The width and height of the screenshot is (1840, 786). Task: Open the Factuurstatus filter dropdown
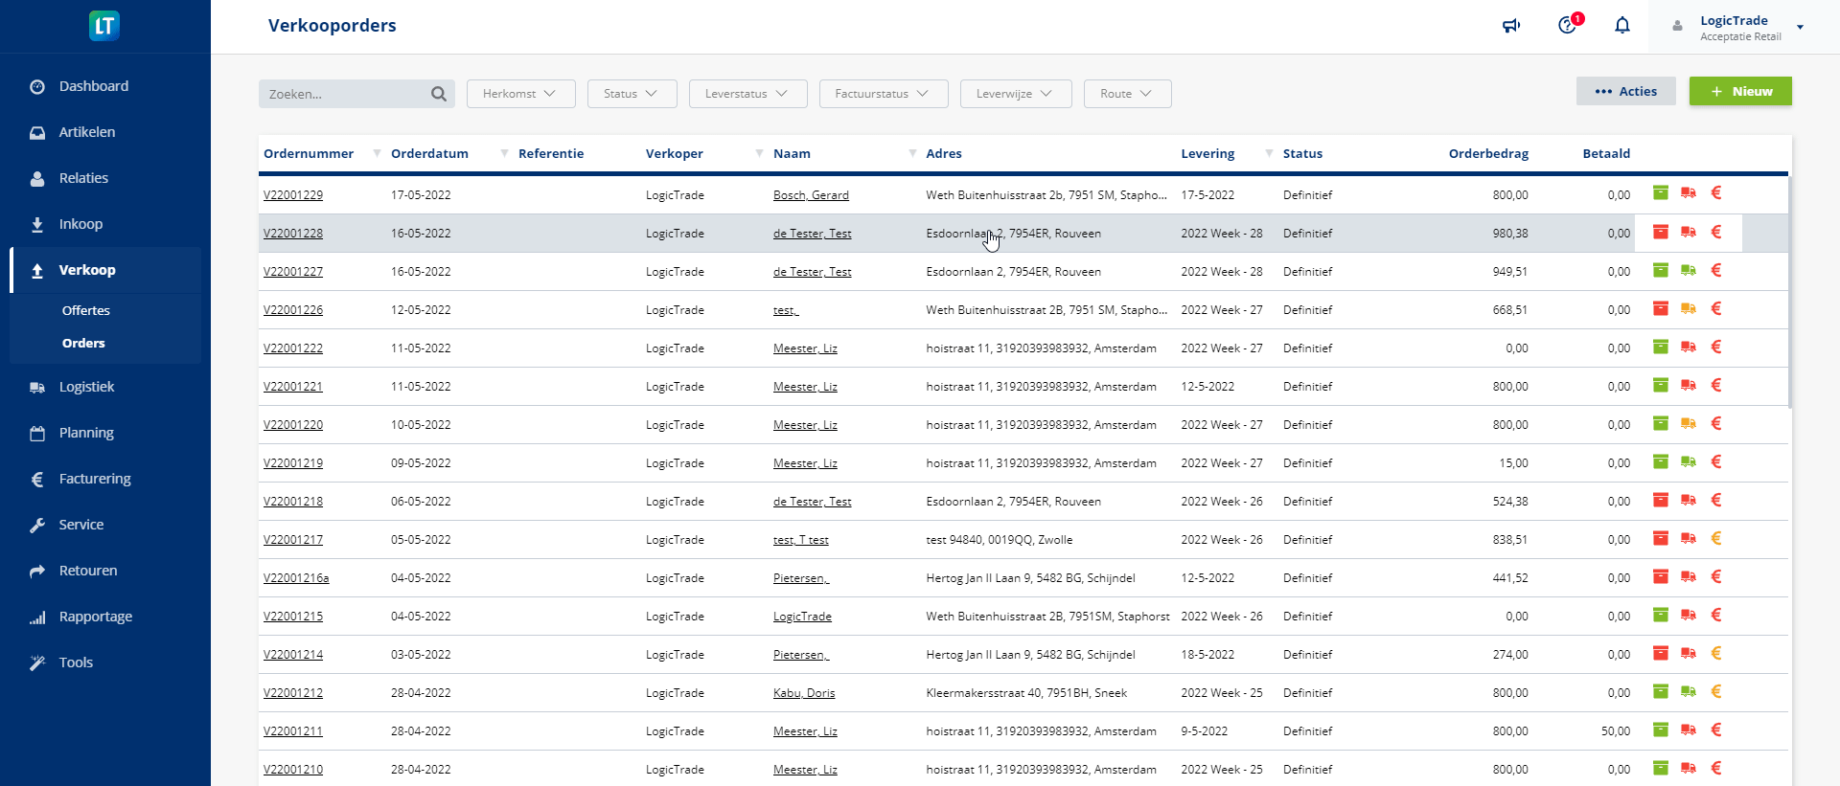pos(883,94)
